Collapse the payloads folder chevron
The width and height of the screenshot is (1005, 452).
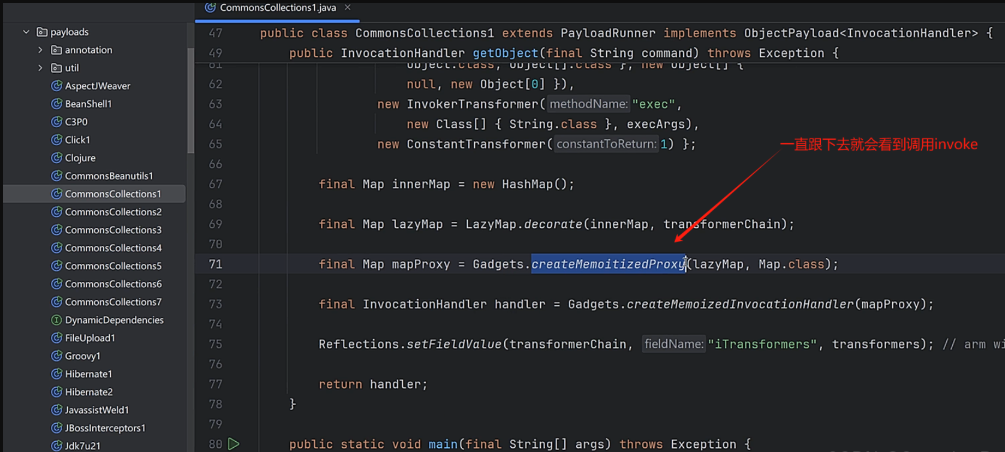pyautogui.click(x=26, y=32)
